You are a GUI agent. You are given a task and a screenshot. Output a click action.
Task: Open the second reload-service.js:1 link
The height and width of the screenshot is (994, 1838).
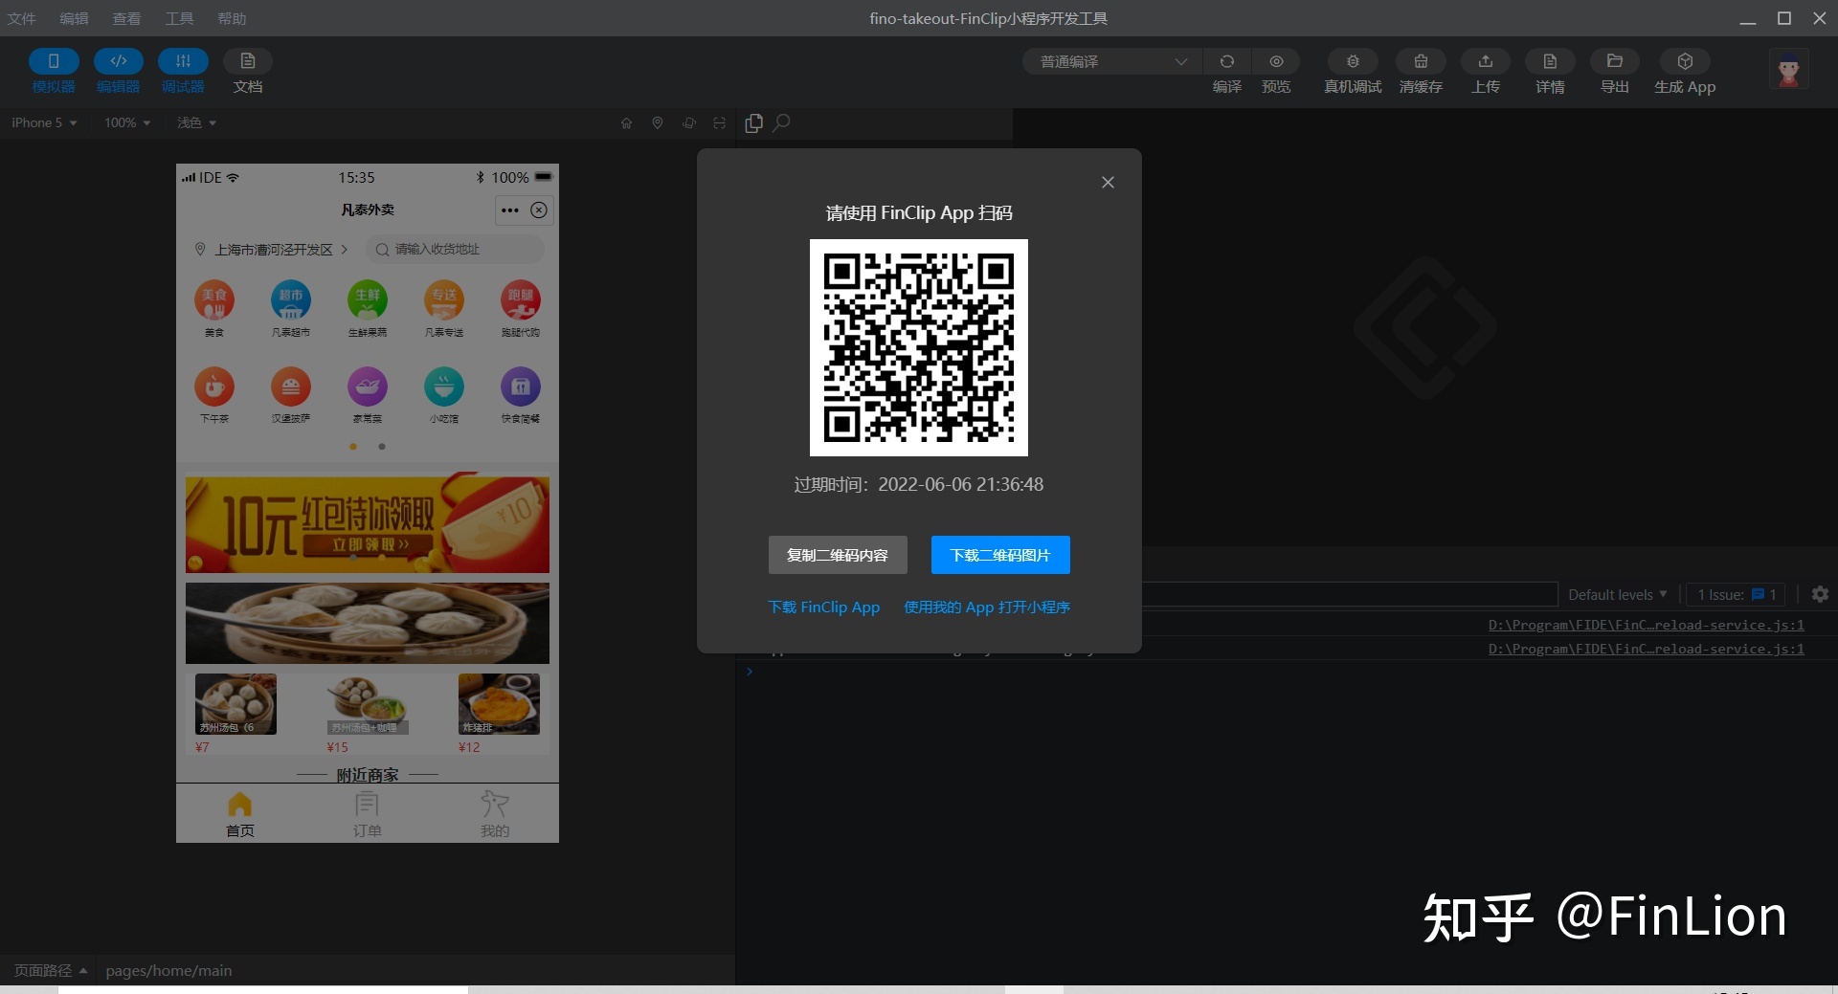(1646, 649)
